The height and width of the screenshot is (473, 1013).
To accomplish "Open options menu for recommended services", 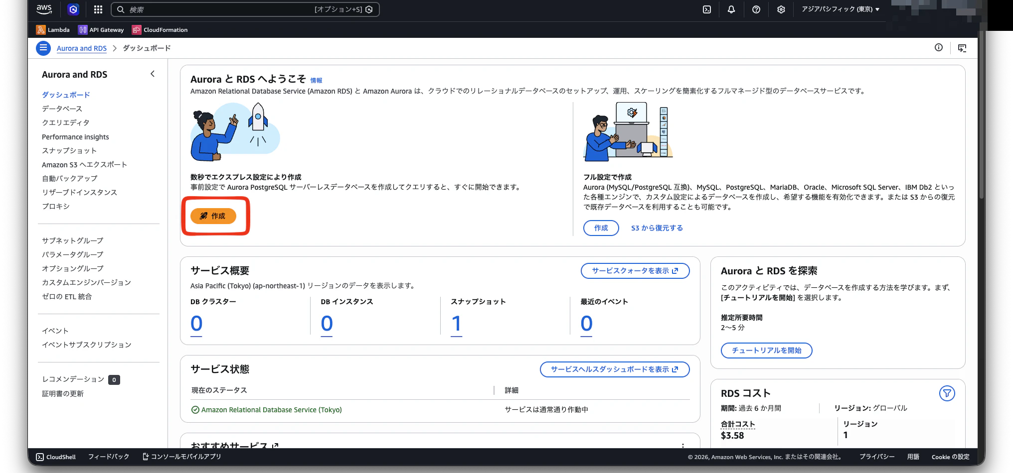I will 683,446.
